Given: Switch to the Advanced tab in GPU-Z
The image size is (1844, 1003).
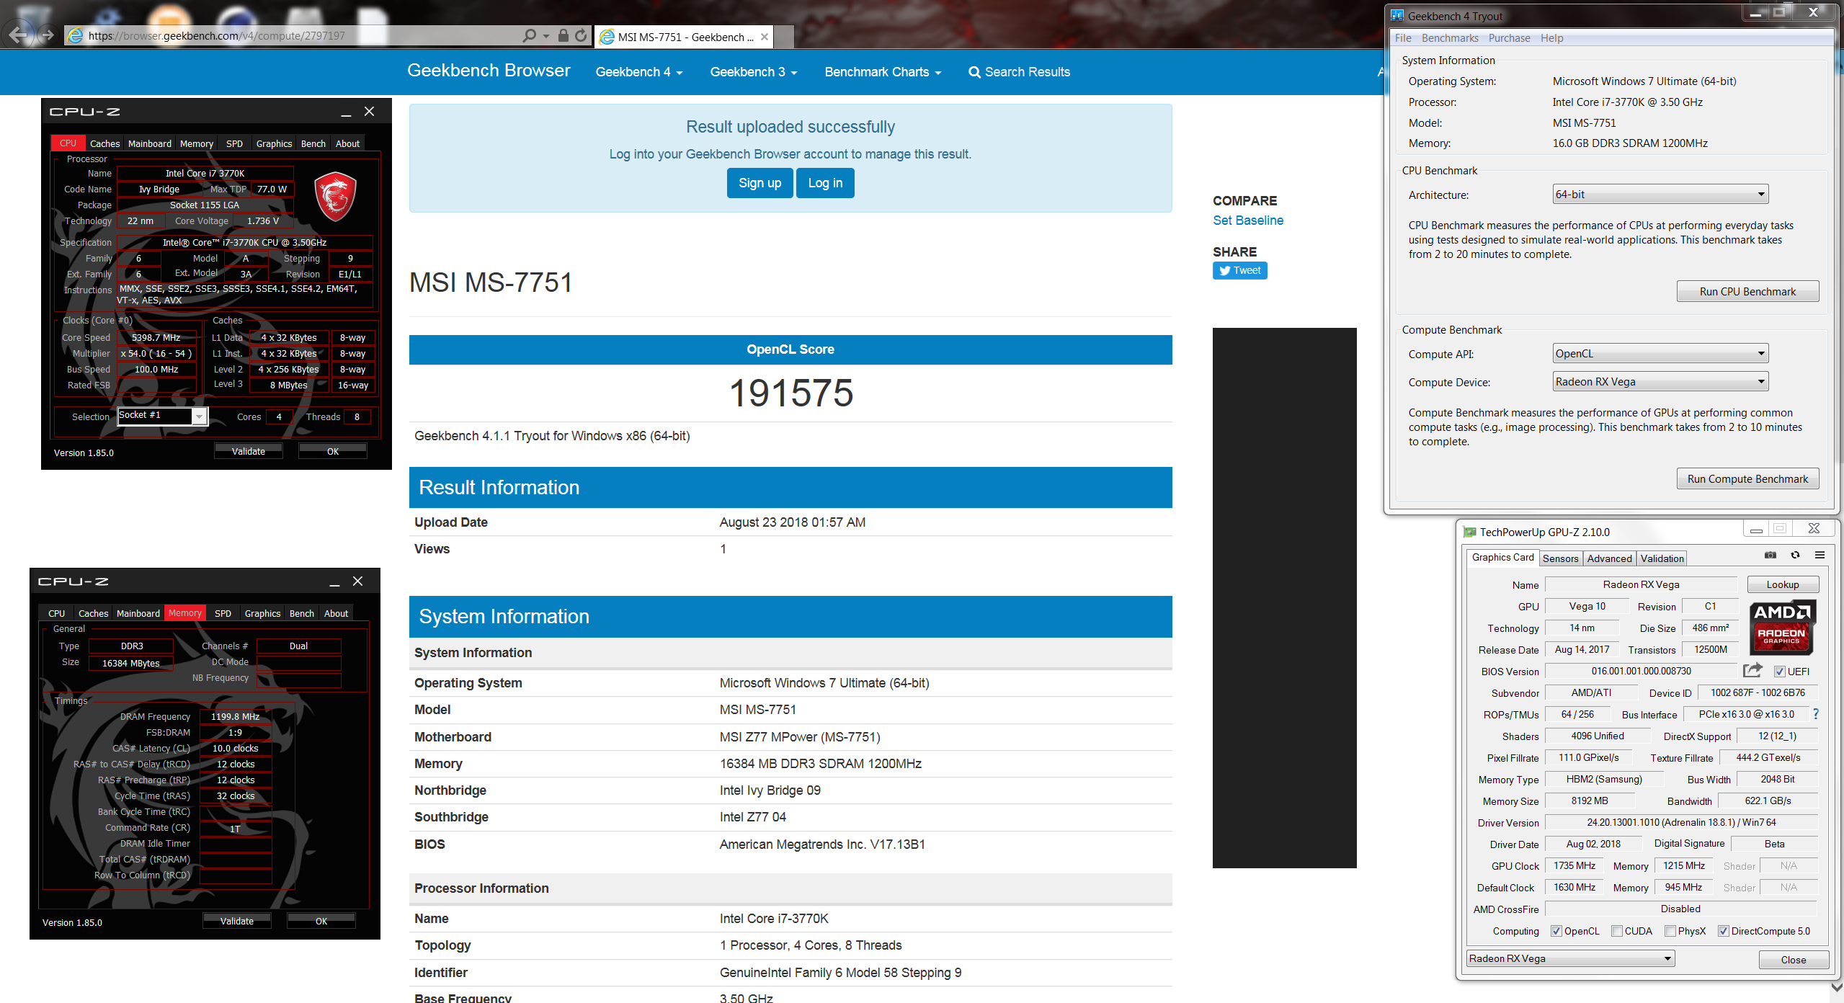Looking at the screenshot, I should pyautogui.click(x=1609, y=558).
